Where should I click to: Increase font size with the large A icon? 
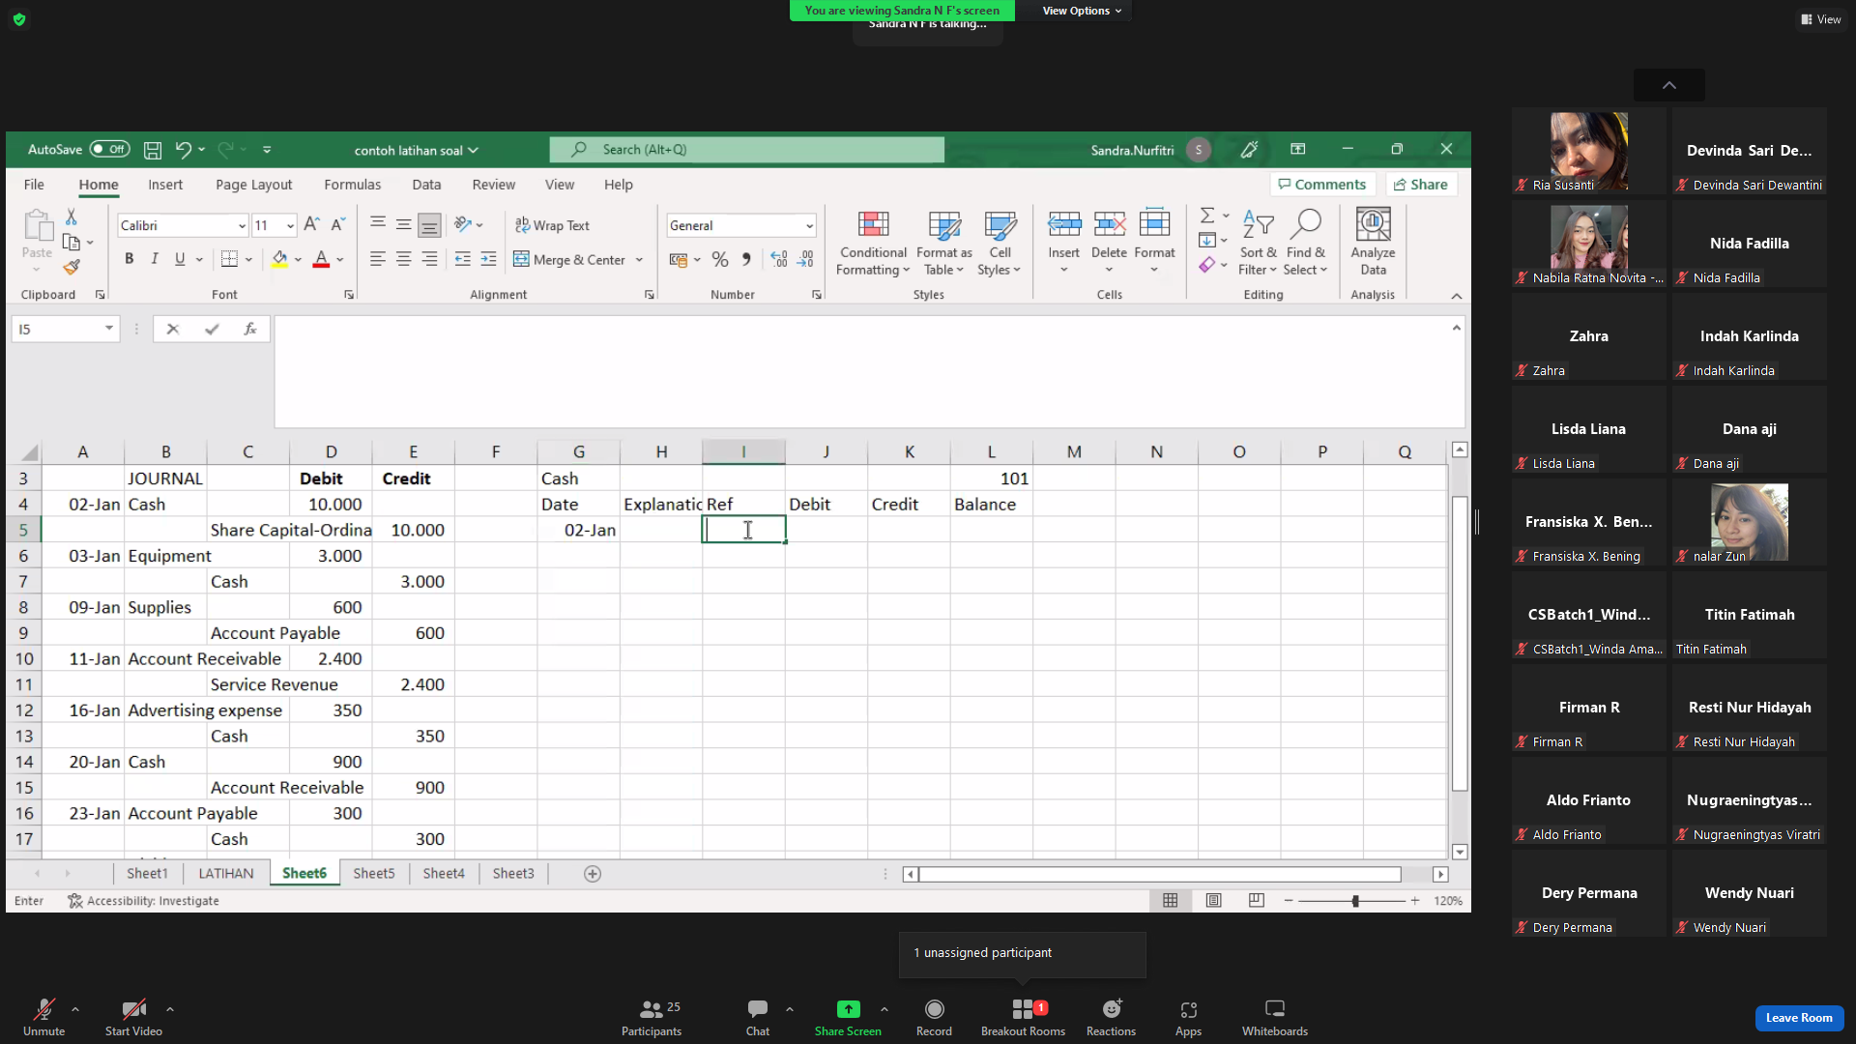pyautogui.click(x=311, y=224)
